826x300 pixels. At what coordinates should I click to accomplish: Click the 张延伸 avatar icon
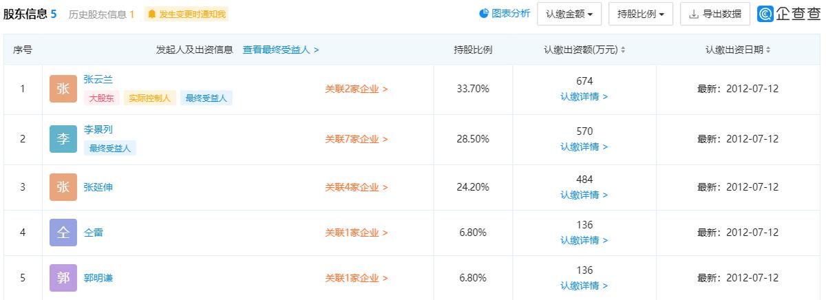[63, 187]
